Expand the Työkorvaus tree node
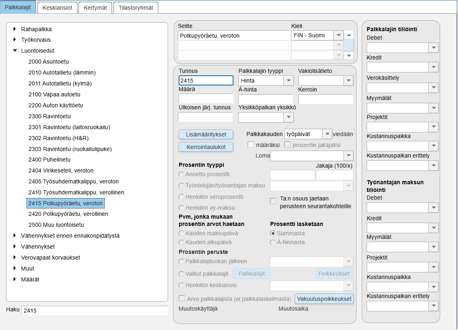Screen dimensions: 458x330 point(15,40)
